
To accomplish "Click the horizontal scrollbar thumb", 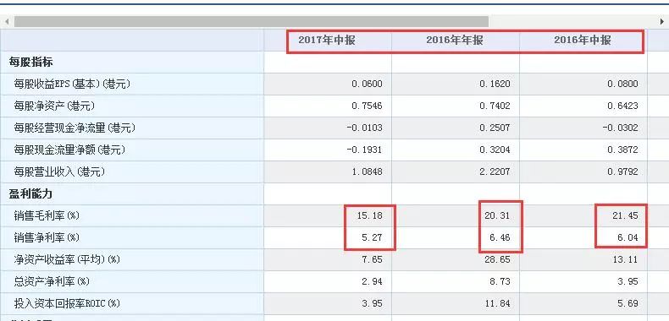I will (x=252, y=21).
